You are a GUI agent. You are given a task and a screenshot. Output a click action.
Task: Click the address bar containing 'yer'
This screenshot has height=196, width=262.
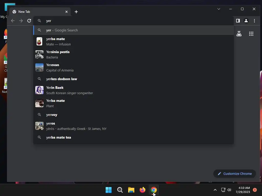tap(133, 21)
